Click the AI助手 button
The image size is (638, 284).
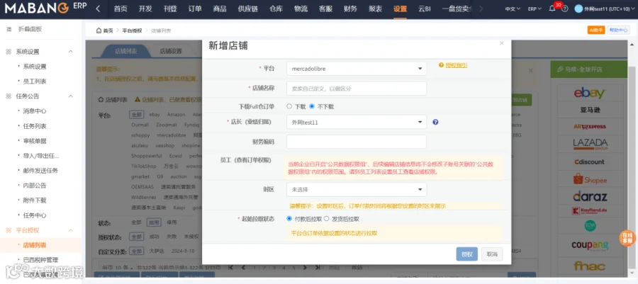tap(596, 30)
